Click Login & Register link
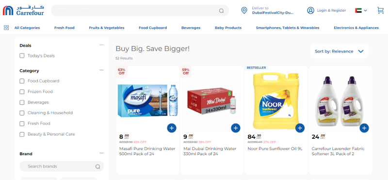 point(331,10)
